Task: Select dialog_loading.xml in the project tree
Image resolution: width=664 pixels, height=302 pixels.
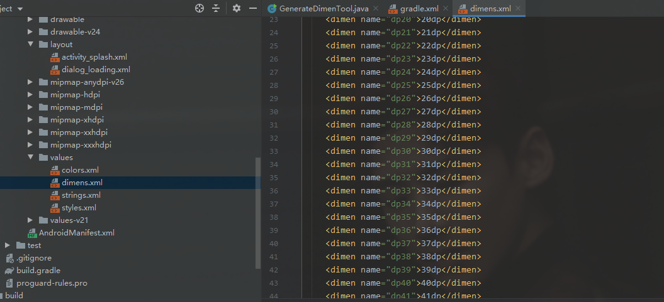Action: pyautogui.click(x=96, y=70)
